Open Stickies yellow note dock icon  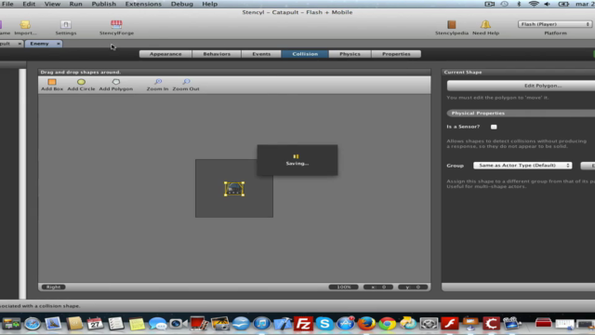[137, 324]
